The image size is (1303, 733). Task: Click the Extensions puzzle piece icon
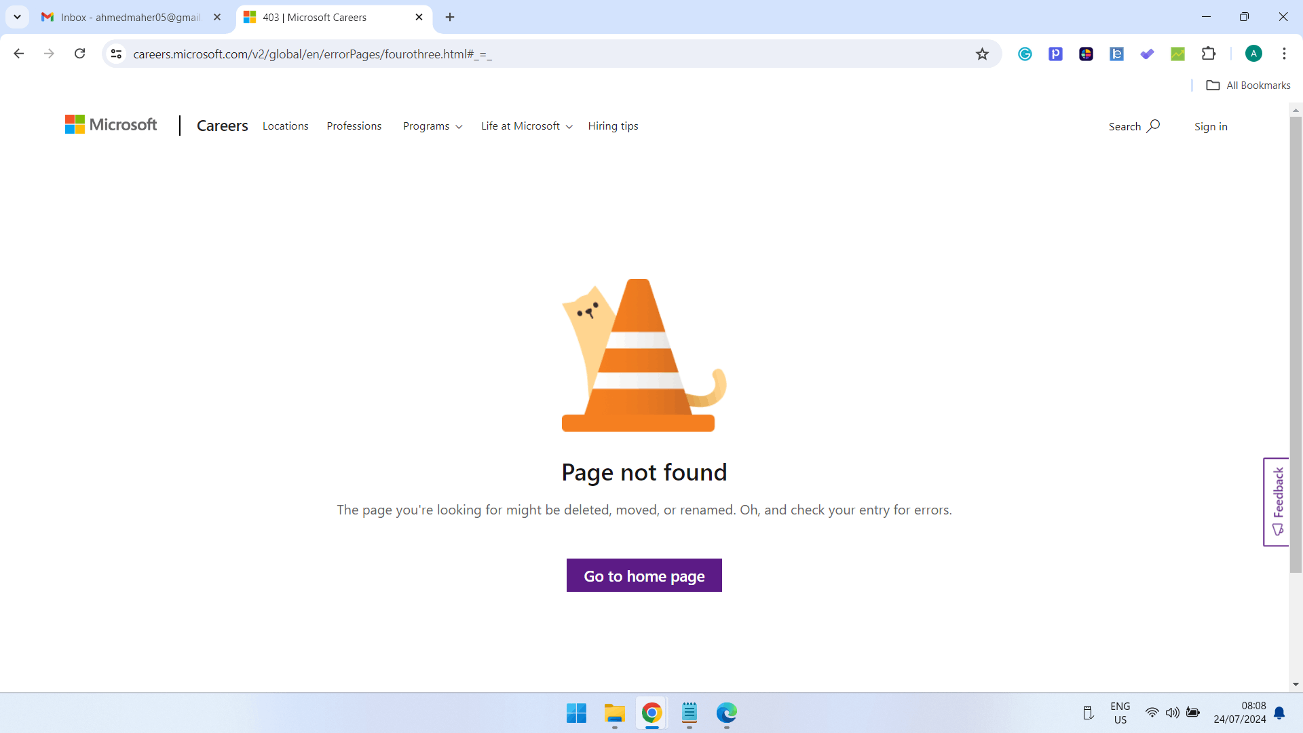click(1209, 54)
